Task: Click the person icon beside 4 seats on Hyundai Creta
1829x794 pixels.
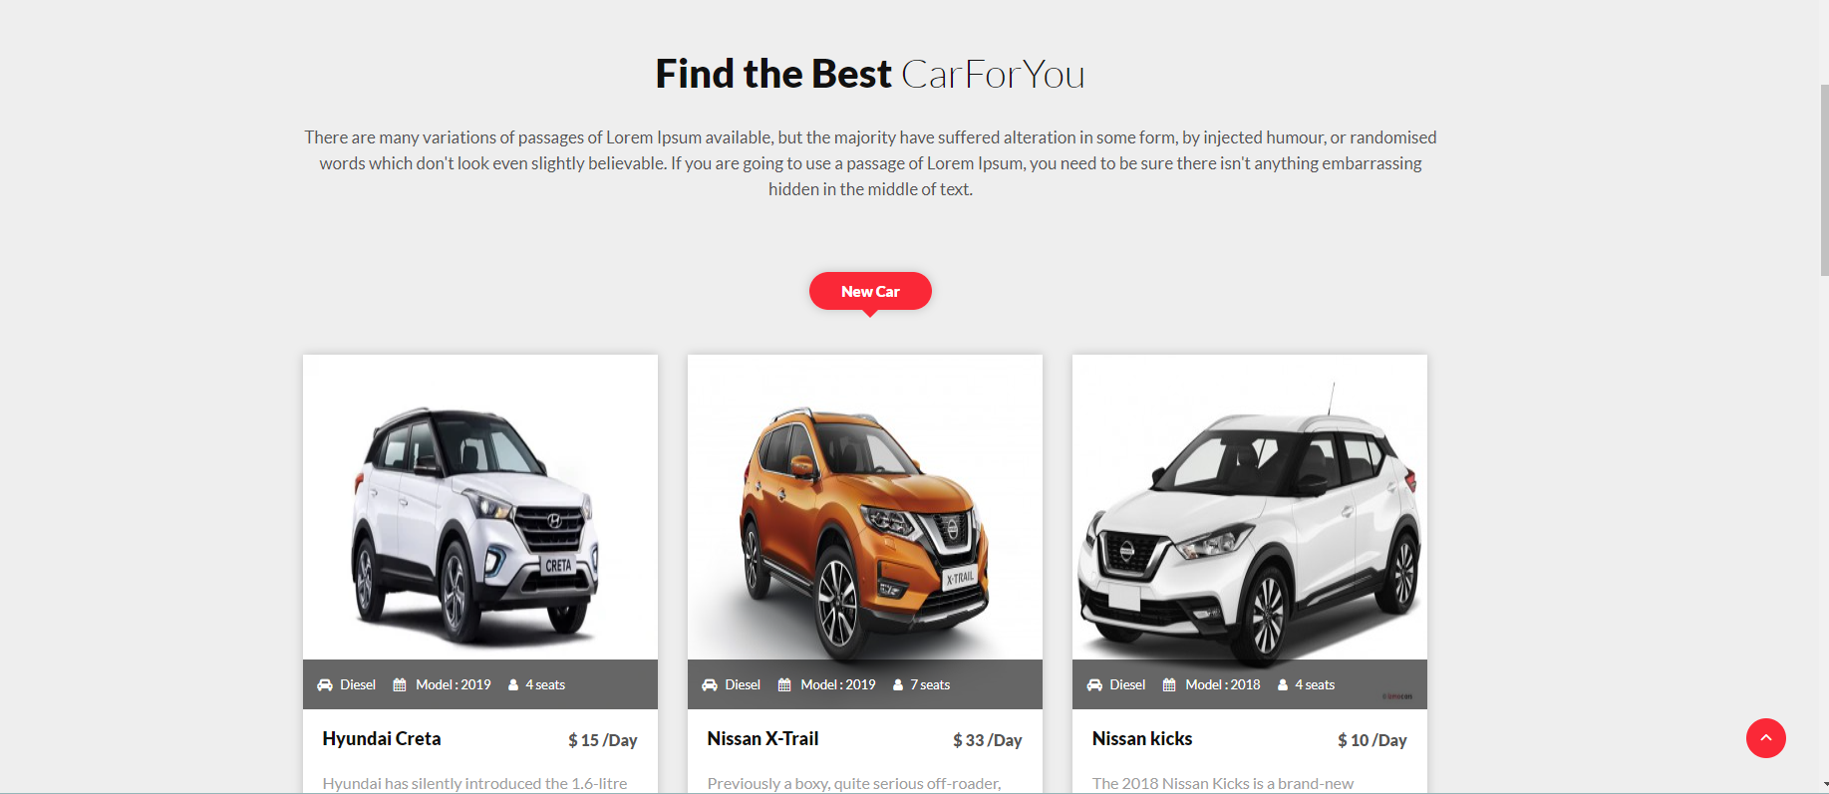Action: pyautogui.click(x=513, y=685)
